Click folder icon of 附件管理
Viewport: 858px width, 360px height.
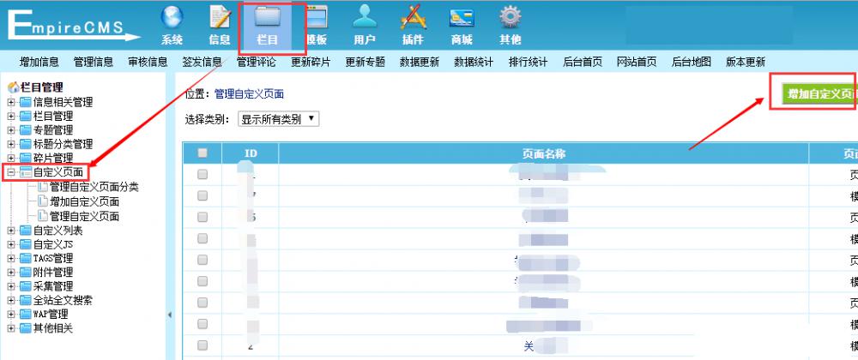click(26, 272)
